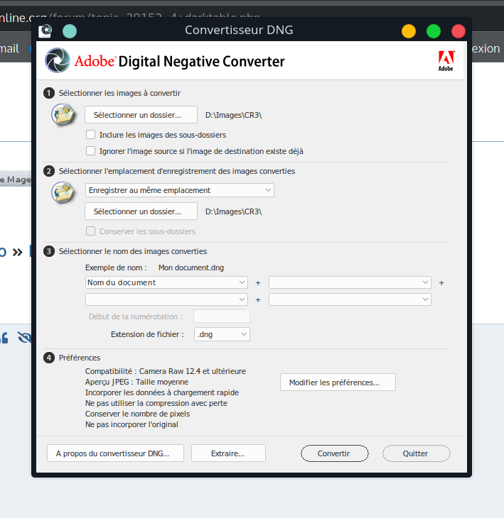Open Enregistrer au même emplacement dropdown
Image resolution: width=504 pixels, height=518 pixels.
180,190
